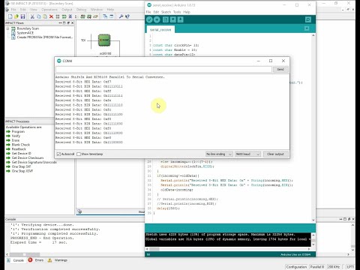
Task: Open the No line ending dropdown
Action: pyautogui.click(x=219, y=154)
